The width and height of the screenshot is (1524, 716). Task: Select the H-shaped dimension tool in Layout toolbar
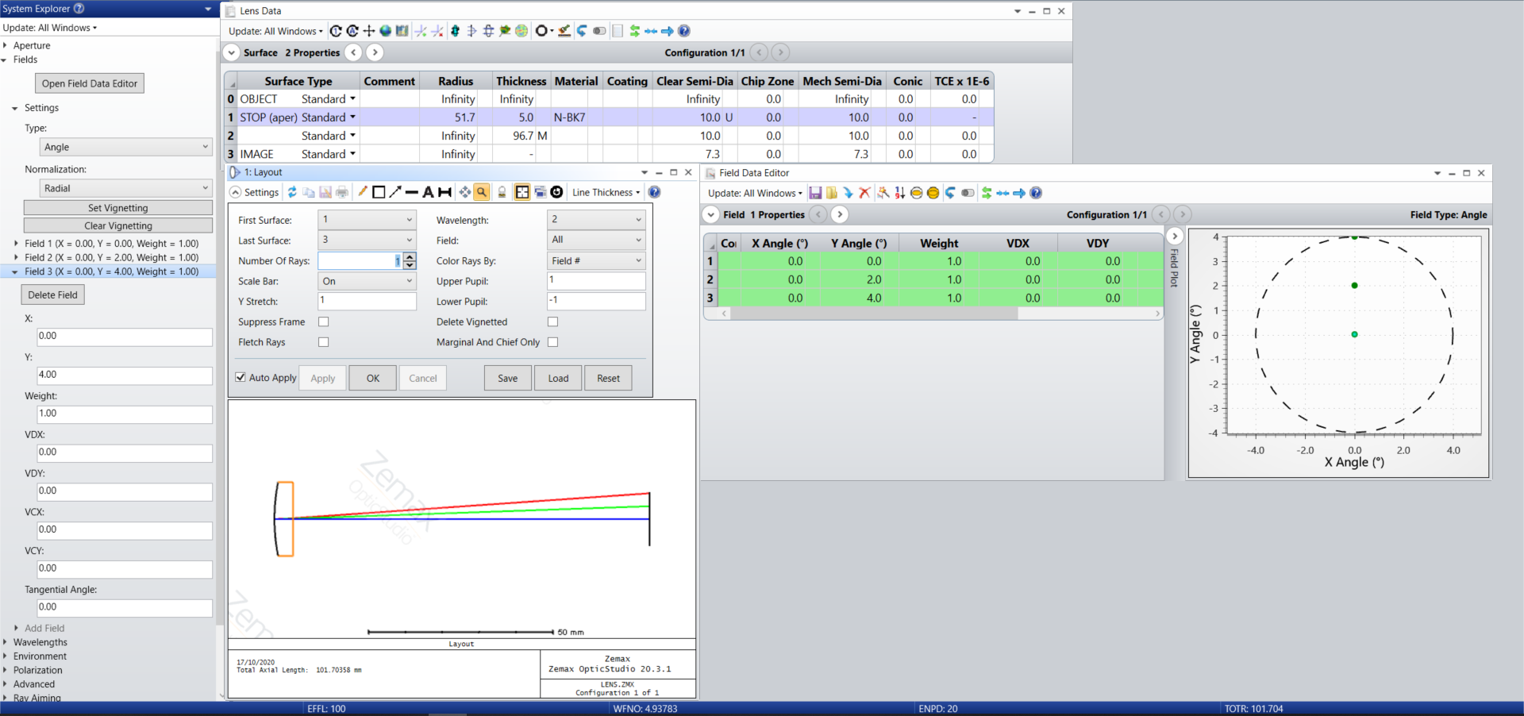(445, 192)
